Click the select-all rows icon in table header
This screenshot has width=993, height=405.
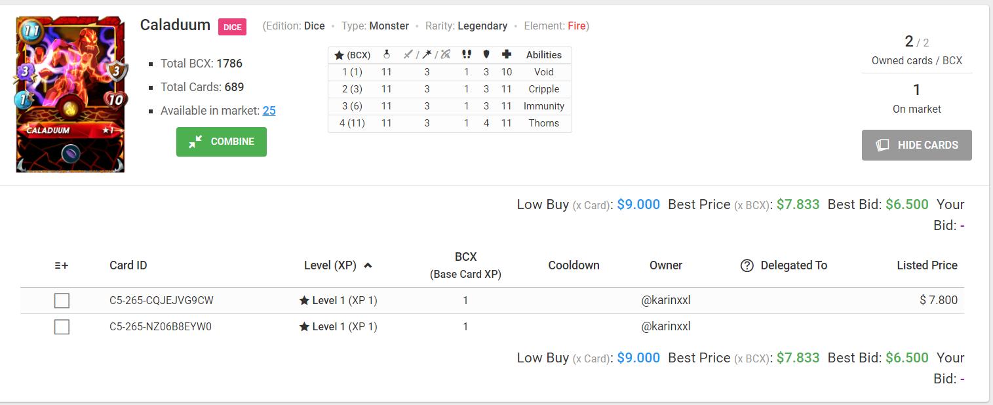[62, 265]
